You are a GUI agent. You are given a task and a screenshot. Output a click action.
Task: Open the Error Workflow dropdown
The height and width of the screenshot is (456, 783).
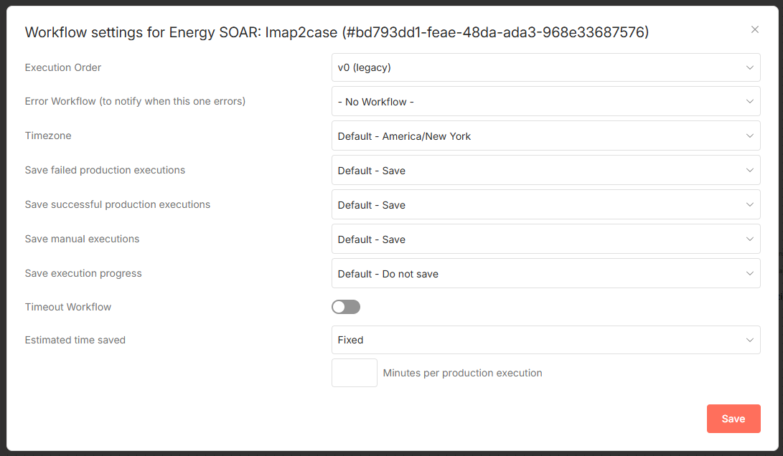tap(545, 101)
